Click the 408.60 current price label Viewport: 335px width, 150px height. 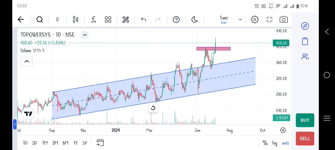pos(281,43)
